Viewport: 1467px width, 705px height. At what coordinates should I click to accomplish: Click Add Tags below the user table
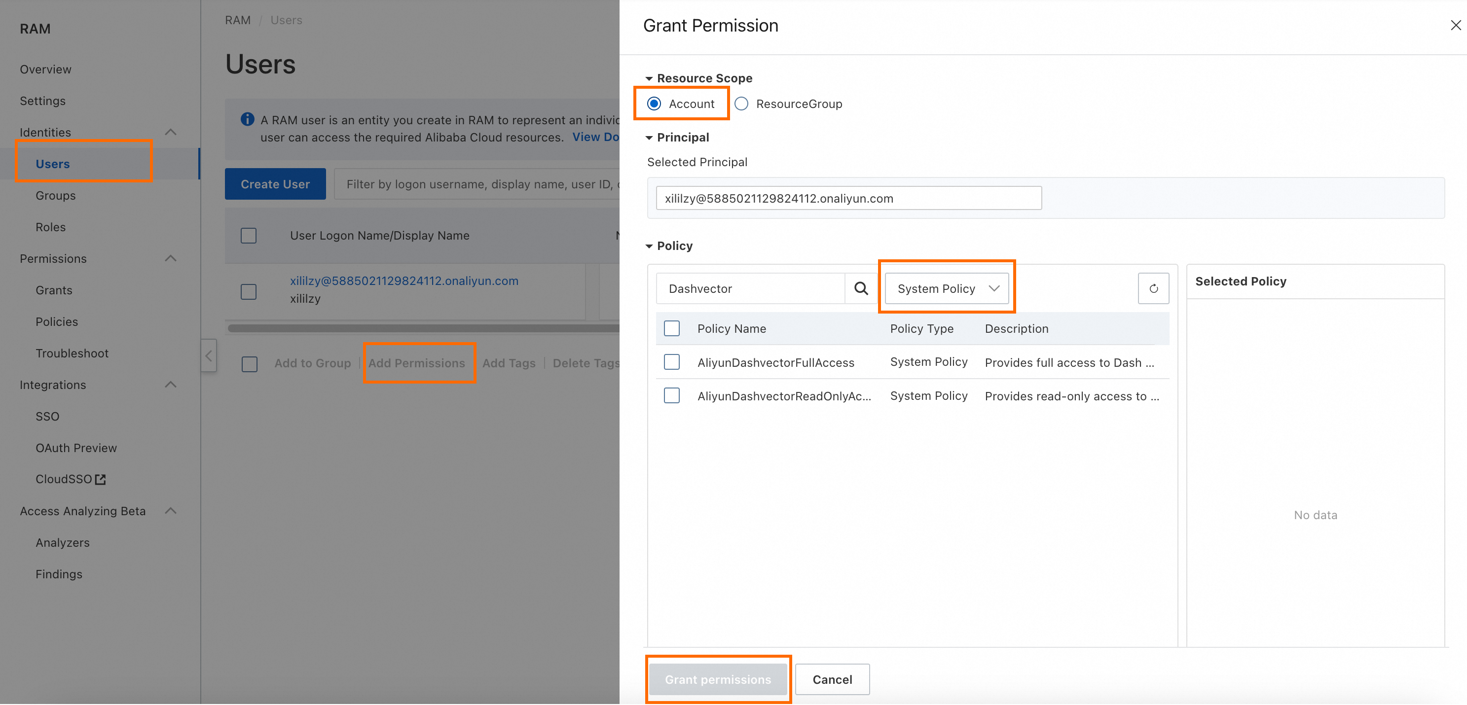[509, 363]
